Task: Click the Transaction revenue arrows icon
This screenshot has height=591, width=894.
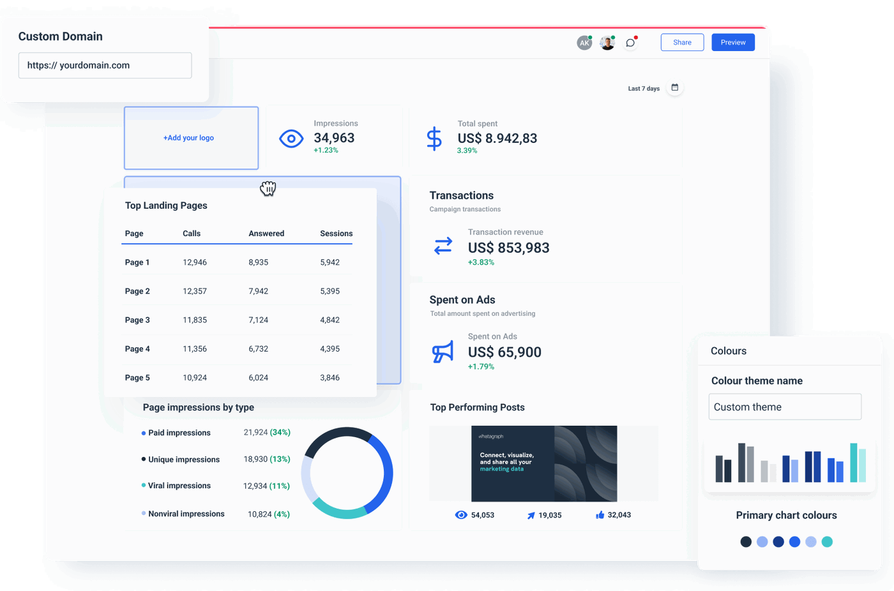Action: point(443,246)
